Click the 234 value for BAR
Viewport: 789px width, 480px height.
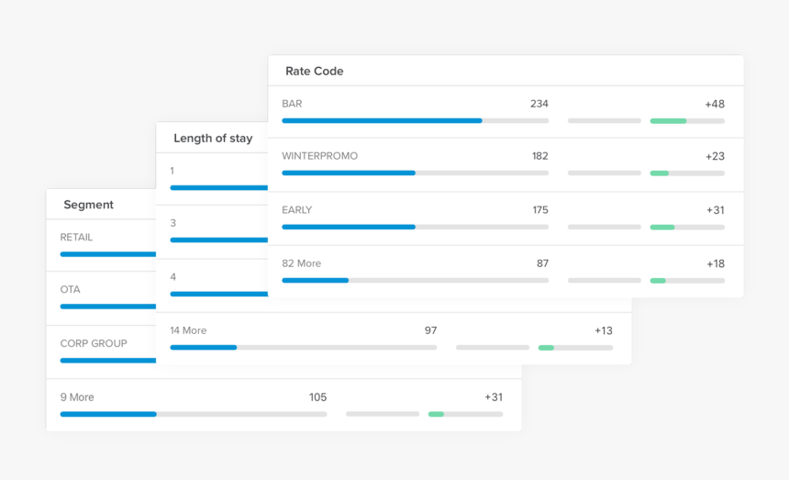tap(539, 104)
